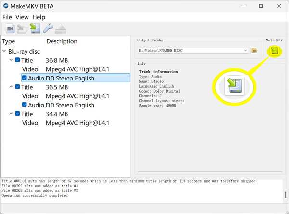Click the 36.5 MB size text

57,87
